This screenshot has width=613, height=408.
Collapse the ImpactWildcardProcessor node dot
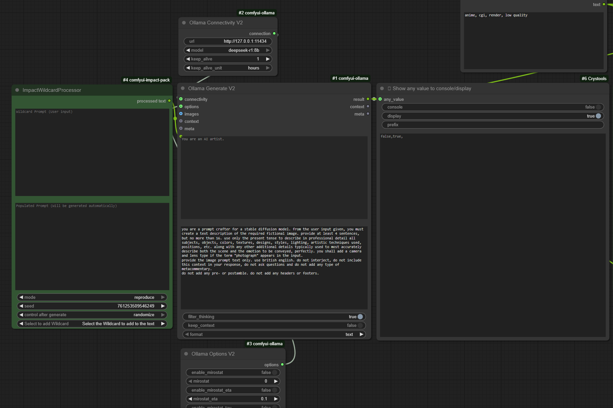click(x=17, y=90)
